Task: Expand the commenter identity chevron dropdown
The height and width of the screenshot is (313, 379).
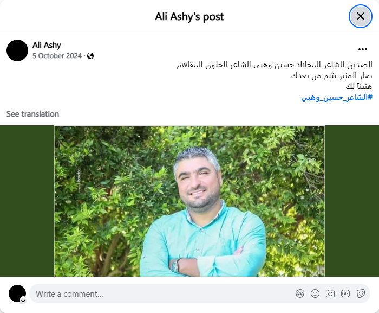Action: tap(23, 301)
